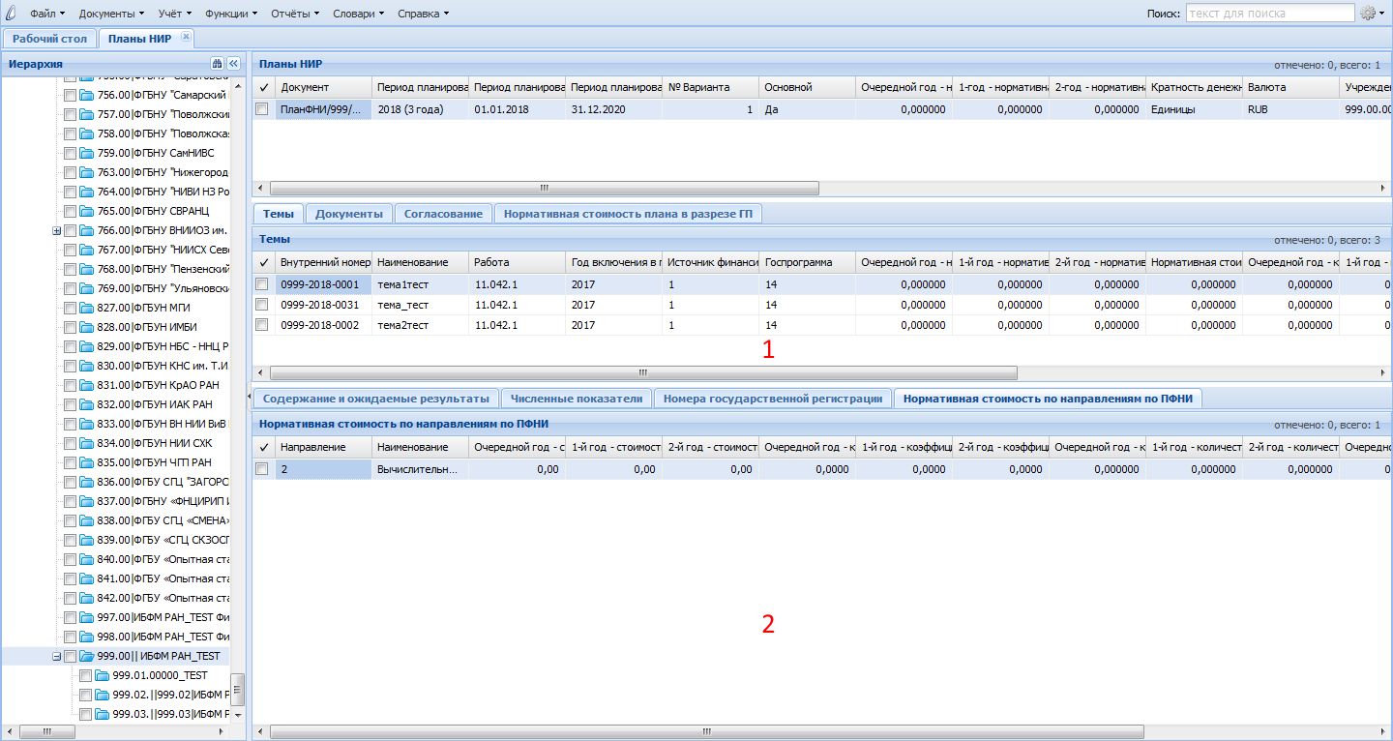
Task: Click into the Поиск search text field
Action: click(x=1269, y=14)
